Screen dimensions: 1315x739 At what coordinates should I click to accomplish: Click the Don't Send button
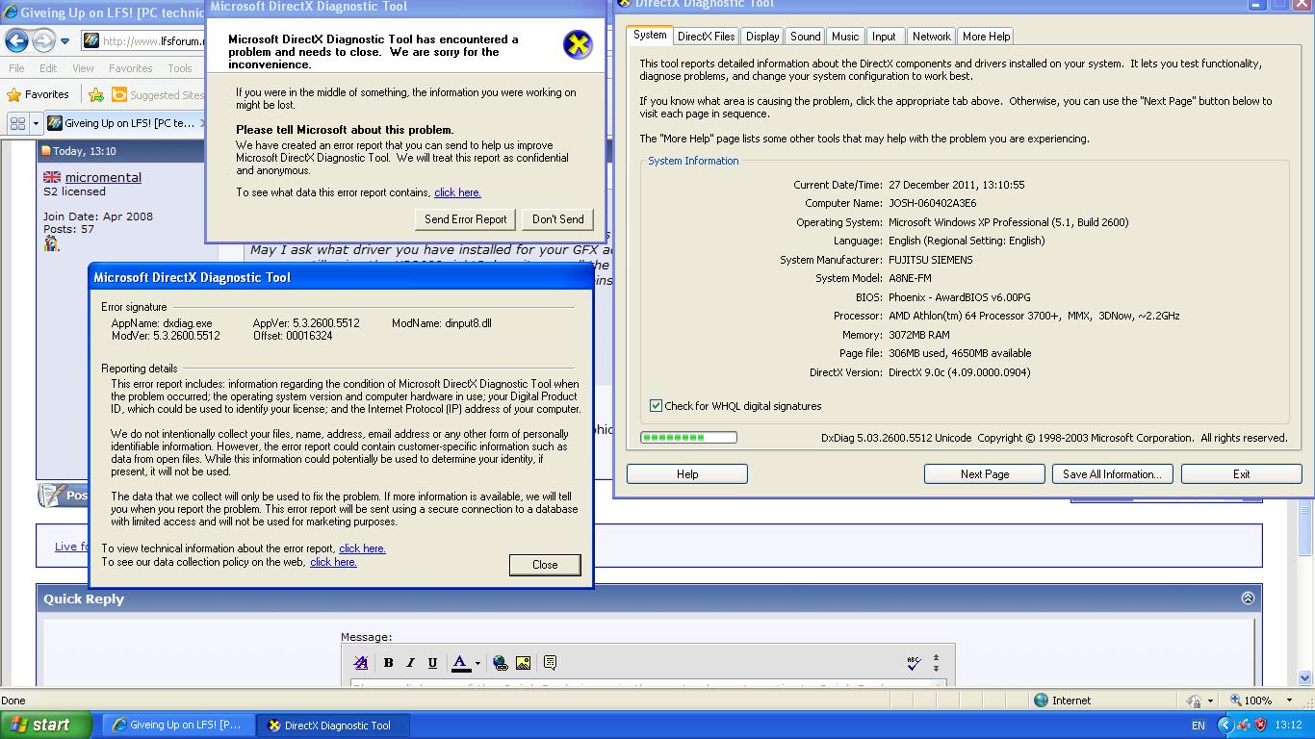click(558, 219)
